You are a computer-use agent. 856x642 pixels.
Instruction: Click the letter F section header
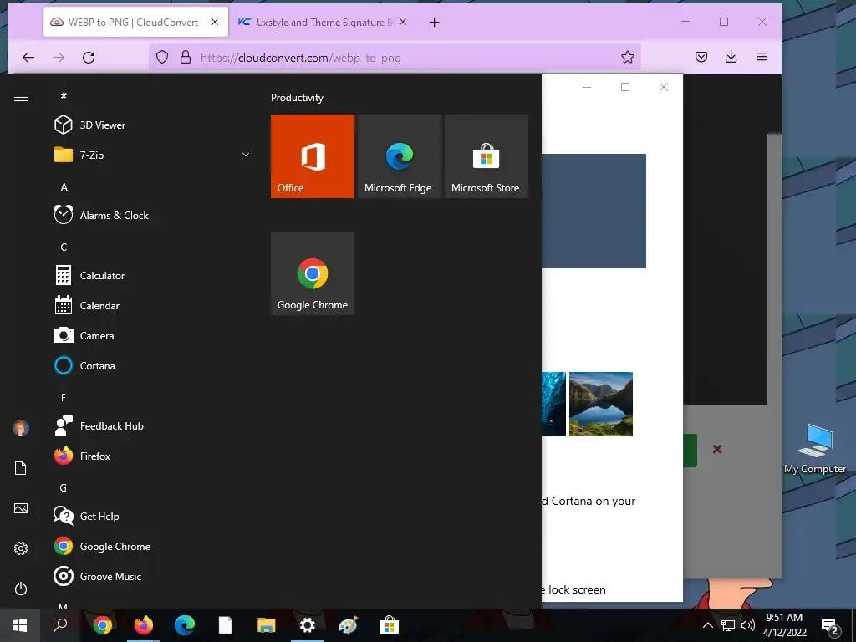click(64, 397)
